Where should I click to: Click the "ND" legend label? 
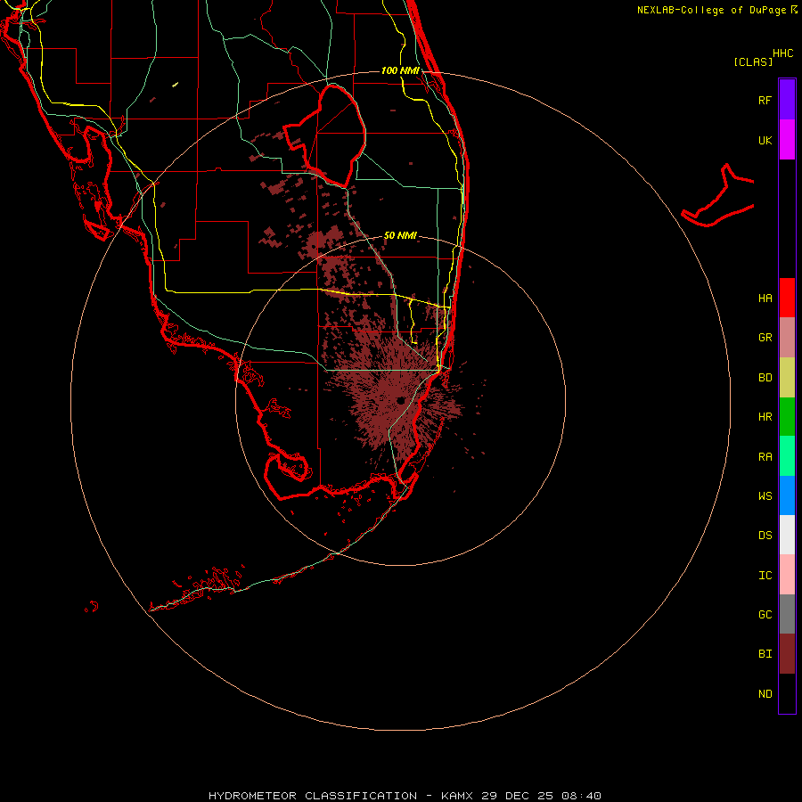tap(765, 694)
